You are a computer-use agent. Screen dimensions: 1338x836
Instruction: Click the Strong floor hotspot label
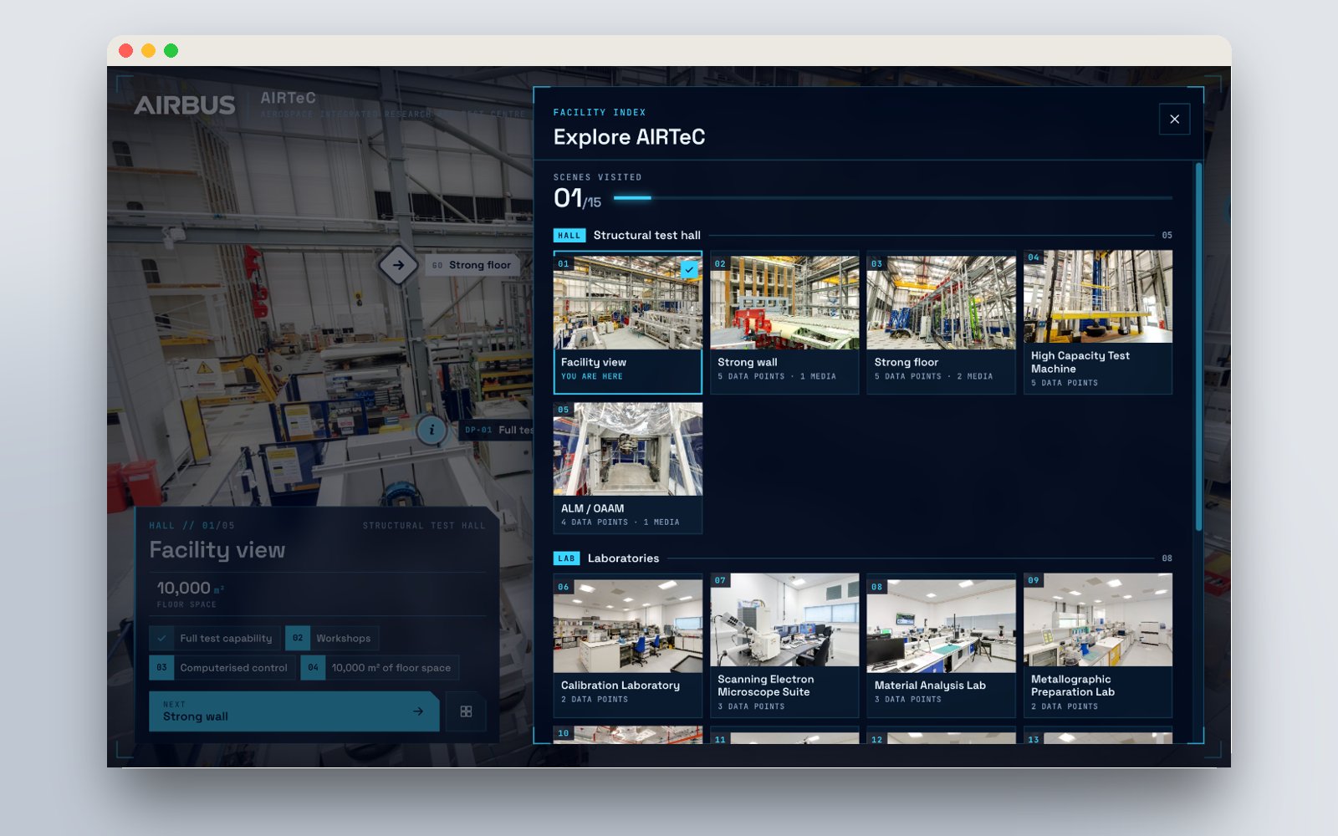click(472, 265)
